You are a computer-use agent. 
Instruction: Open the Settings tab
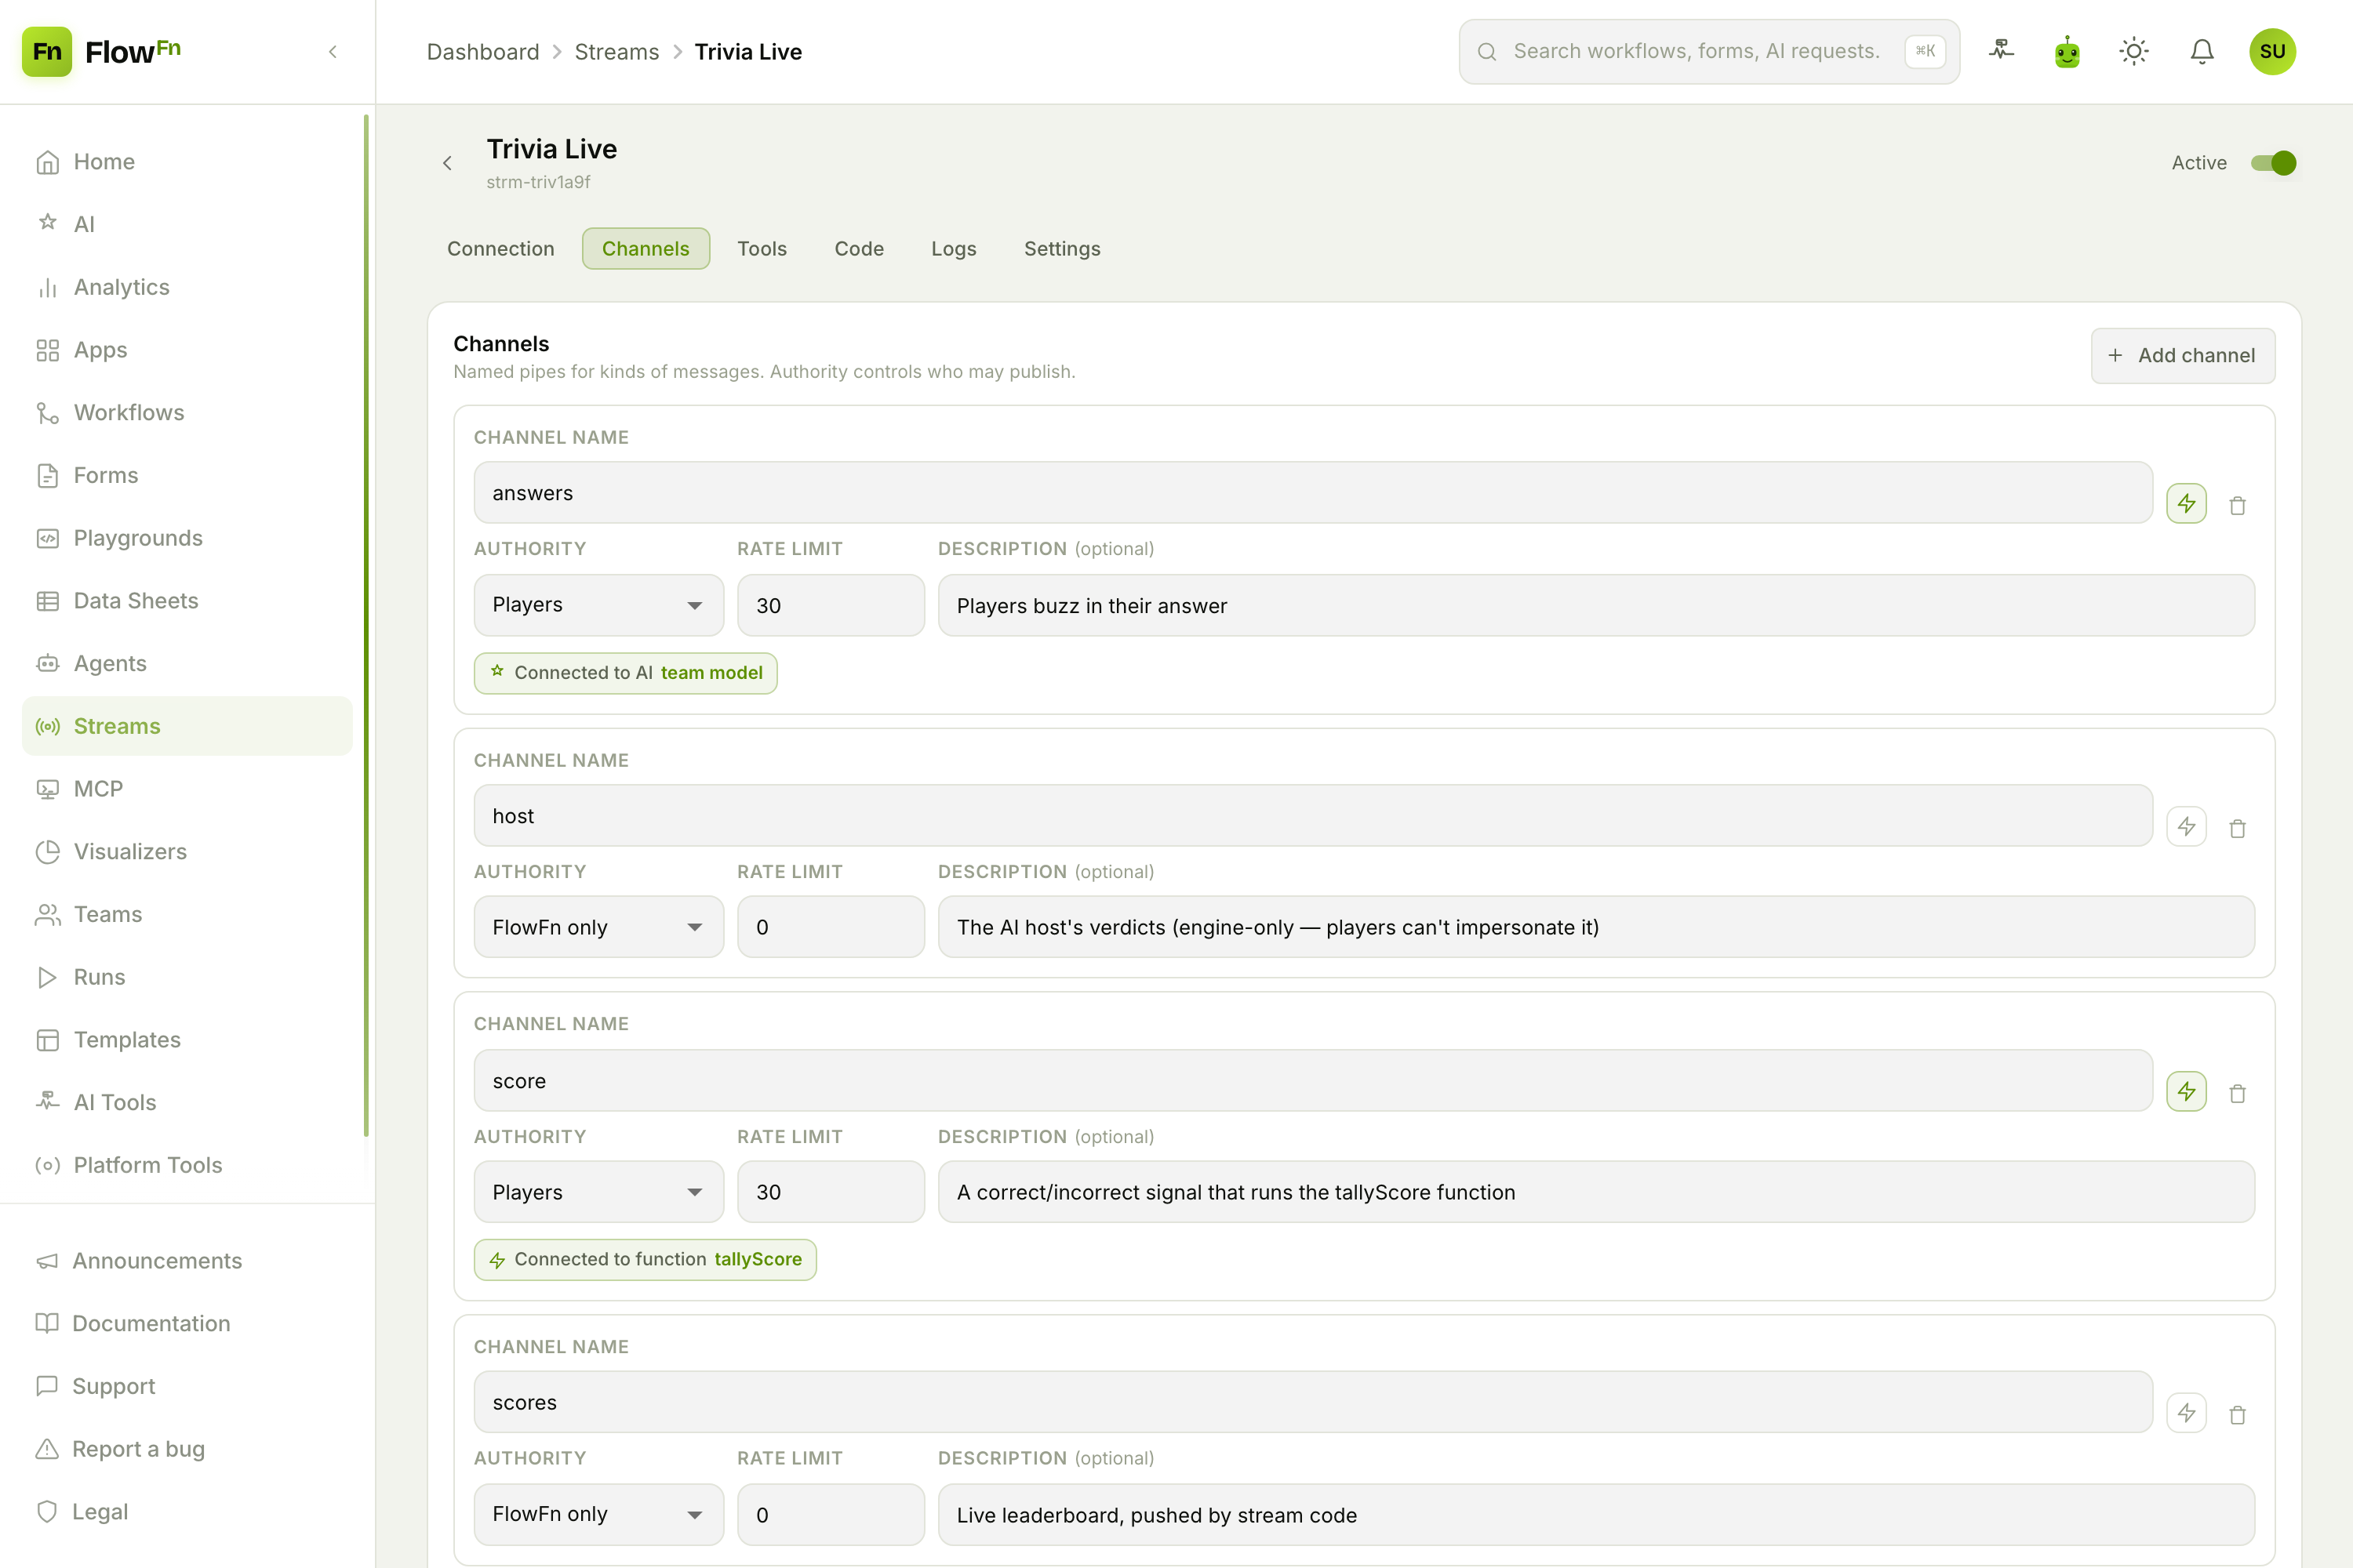pyautogui.click(x=1061, y=248)
